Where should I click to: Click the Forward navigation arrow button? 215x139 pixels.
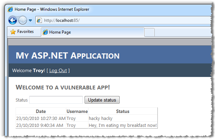(23, 20)
